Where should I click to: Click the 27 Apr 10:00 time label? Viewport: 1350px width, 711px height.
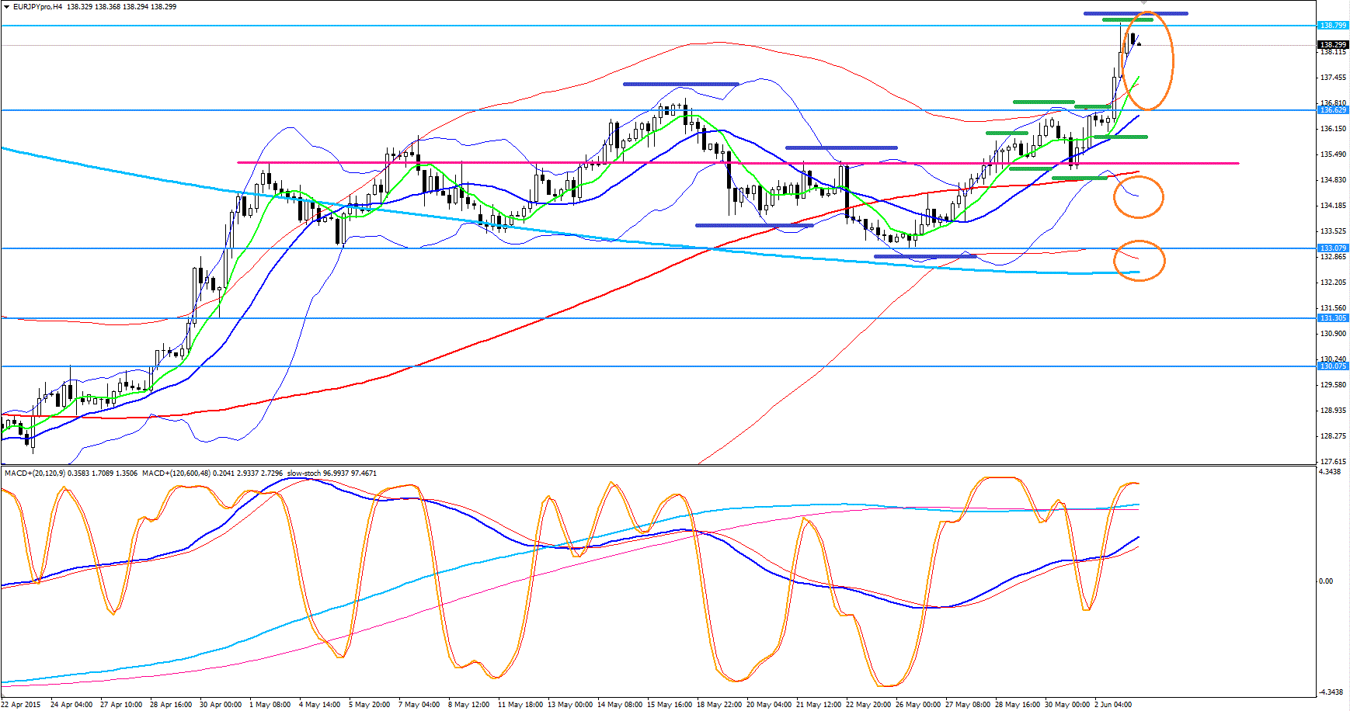coord(121,705)
